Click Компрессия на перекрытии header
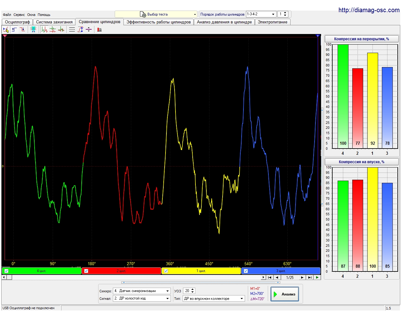Image resolution: width=404 pixels, height=312 pixels. (x=361, y=39)
